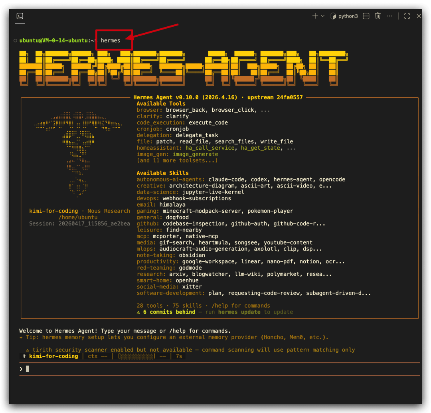
Task: Add a new terminal with plus icon
Action: [315, 16]
